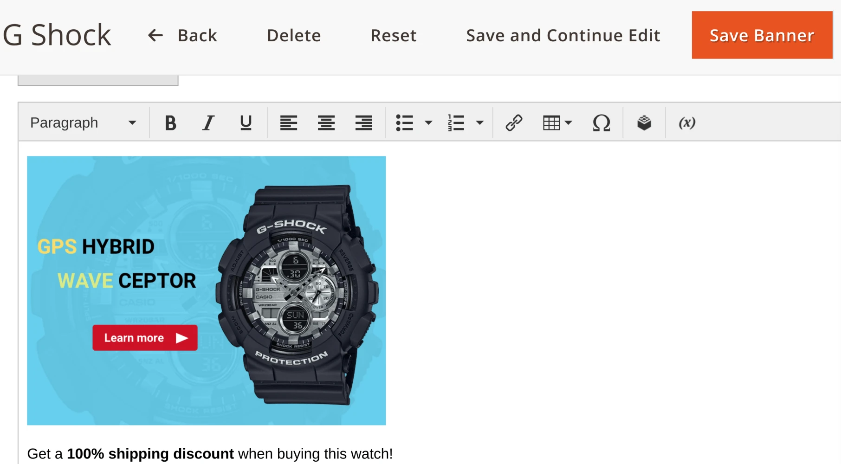Insert or edit a link
The image size is (841, 464).
click(x=514, y=123)
